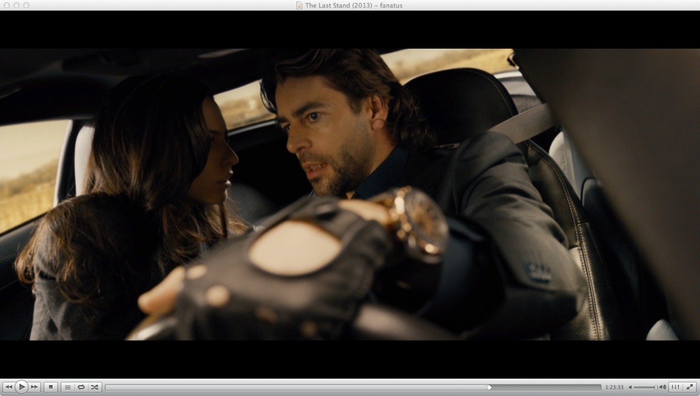The image size is (700, 396).
Task: Click the rewind (skip backward) button
Action: pos(8,387)
